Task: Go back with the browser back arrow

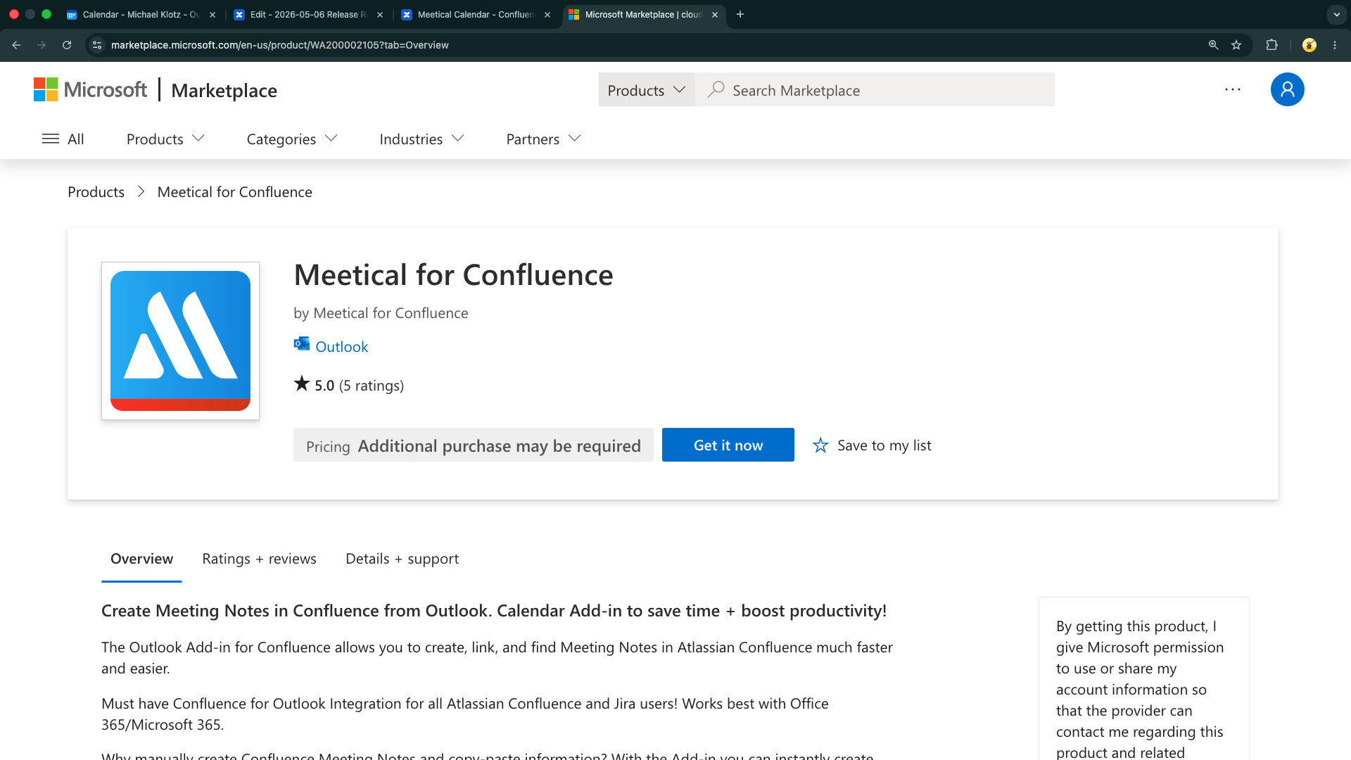Action: pos(16,45)
